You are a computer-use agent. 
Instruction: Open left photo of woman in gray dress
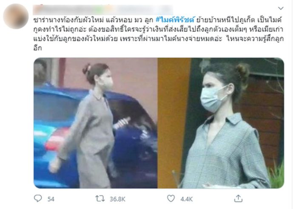pyautogui.click(x=96, y=123)
